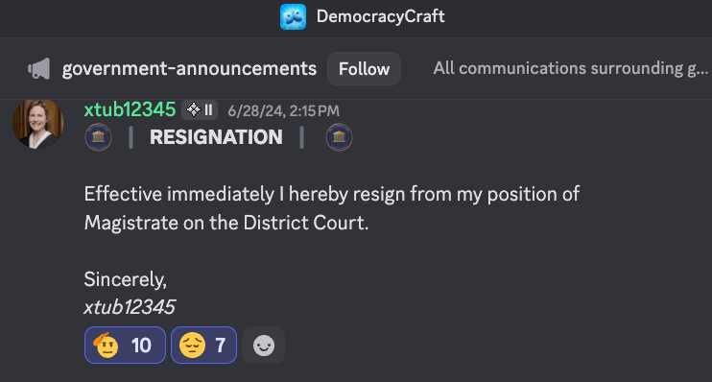Open the add reaction smiley picker
Image resolution: width=712 pixels, height=382 pixels.
(x=263, y=346)
